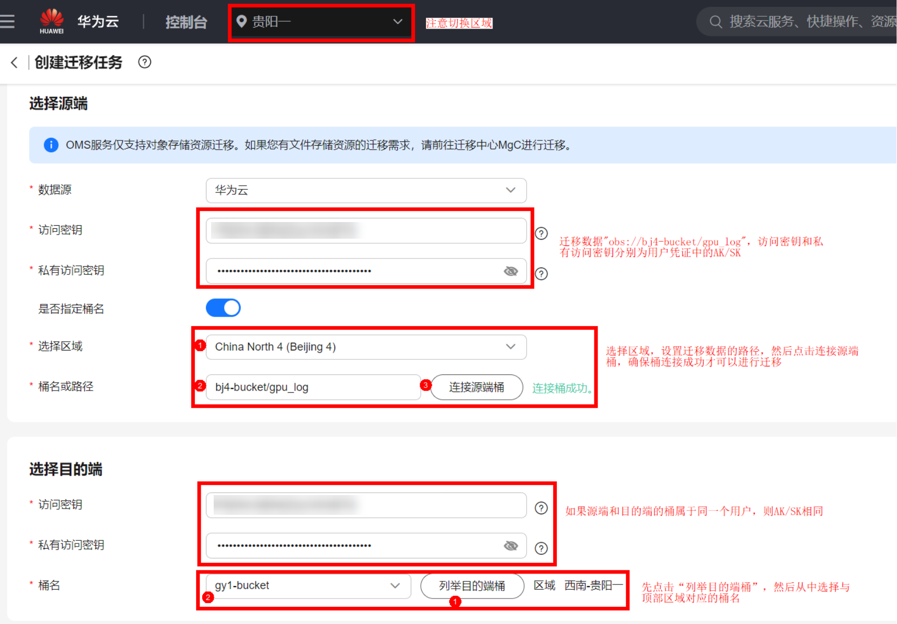The width and height of the screenshot is (897, 624).
Task: Open the gy1-bucket 桶名 dropdown
Action: point(308,586)
